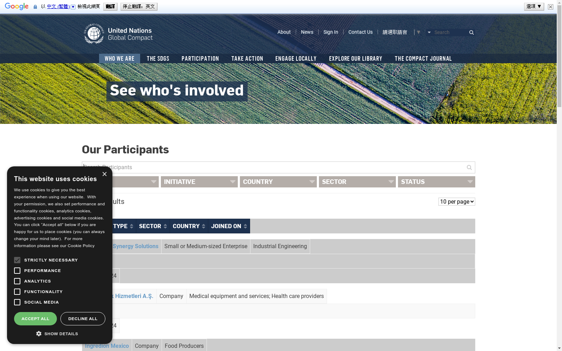This screenshot has height=351, width=562.
Task: Sort table by SECTOR column header
Action: pos(153,226)
